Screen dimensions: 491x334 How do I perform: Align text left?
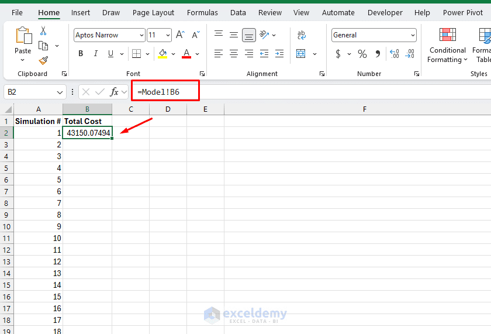tap(219, 54)
